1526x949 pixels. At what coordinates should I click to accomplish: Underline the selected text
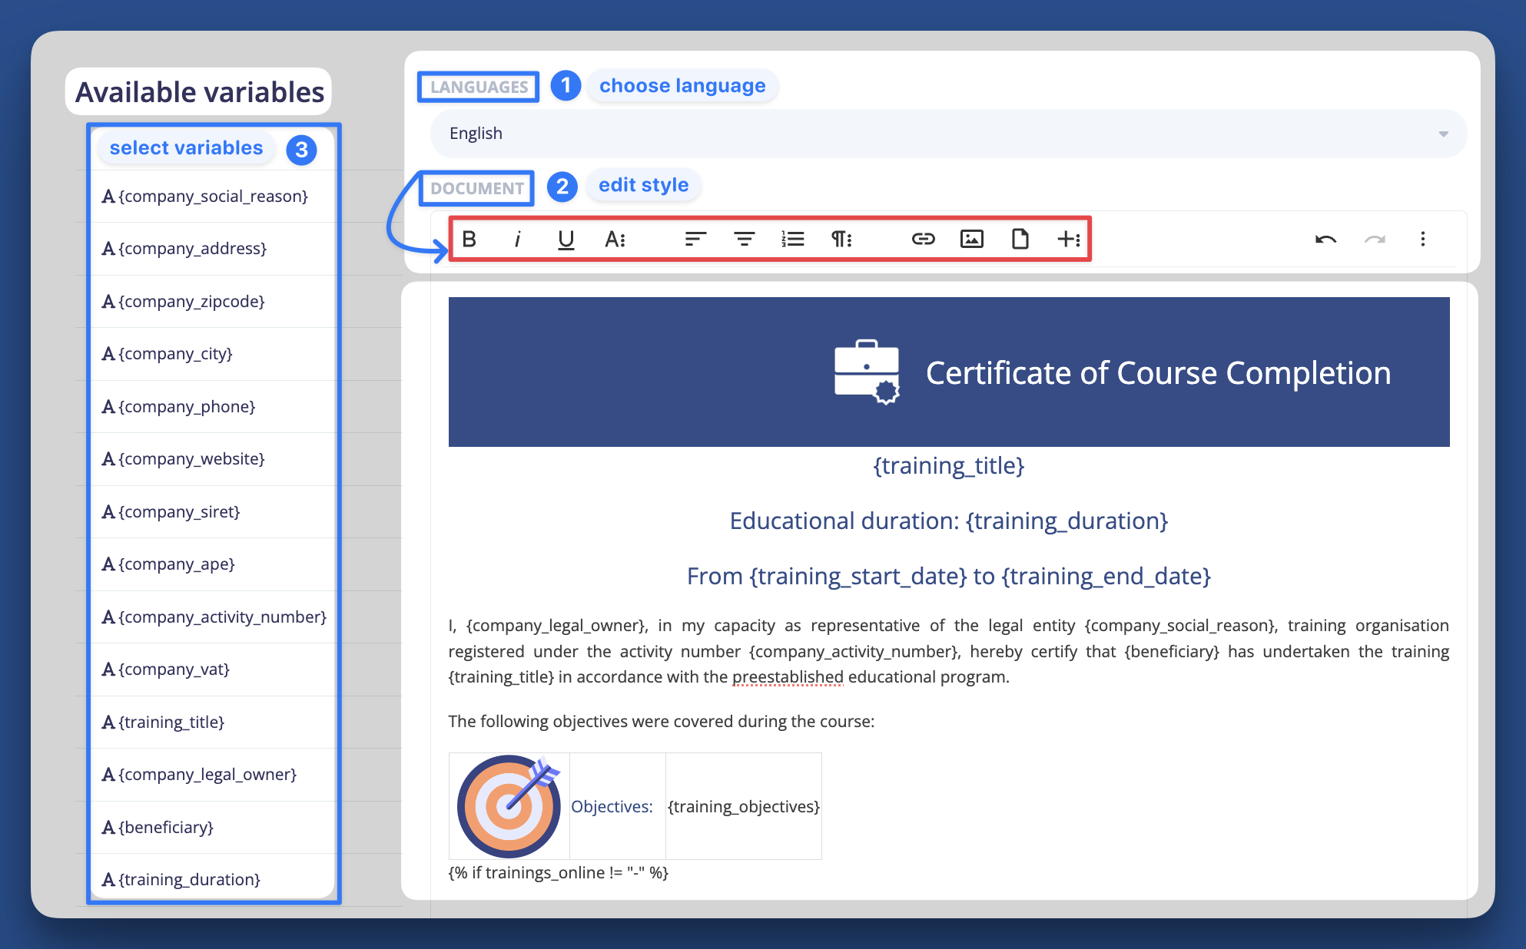(566, 240)
